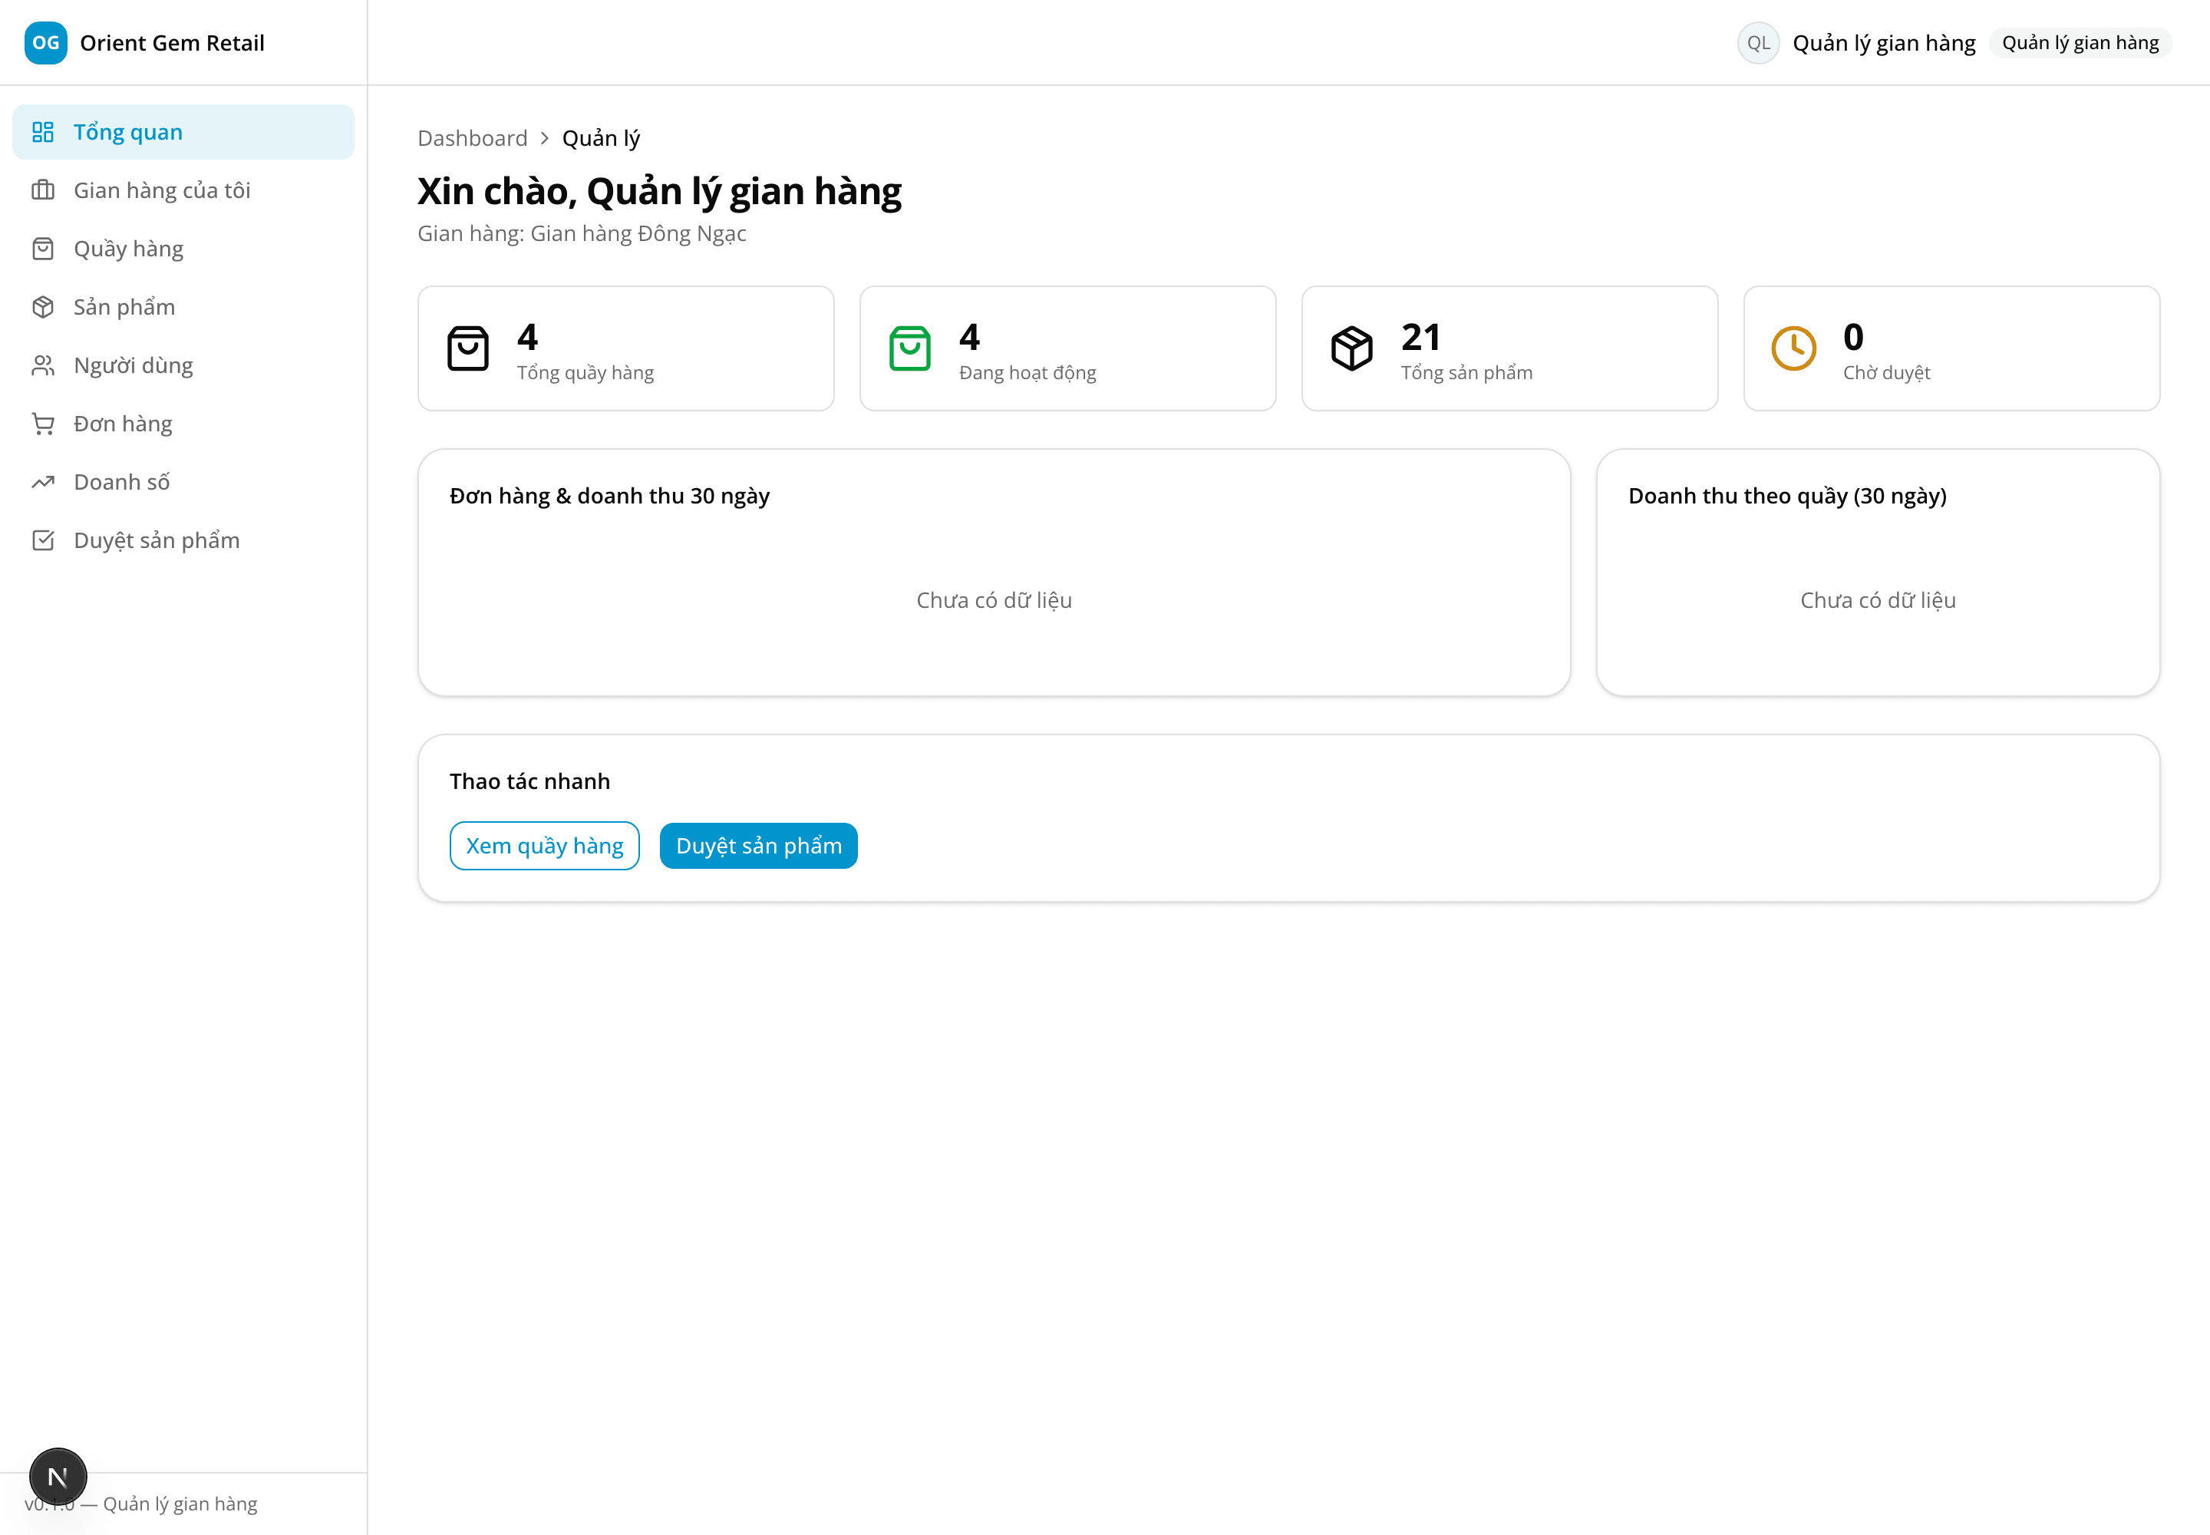The image size is (2210, 1535).
Task: Click the Duyệt sản phẩm check-square icon
Action: (x=42, y=540)
